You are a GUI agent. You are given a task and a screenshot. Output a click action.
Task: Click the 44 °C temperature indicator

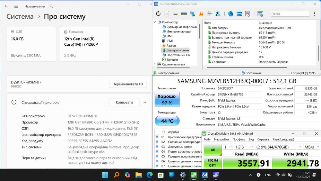pos(167,121)
